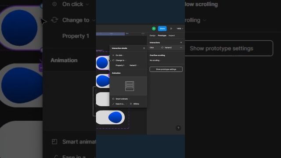The height and width of the screenshot is (158, 281).
Task: Click the horizontal ruler above the canvas
Action: [121, 34]
